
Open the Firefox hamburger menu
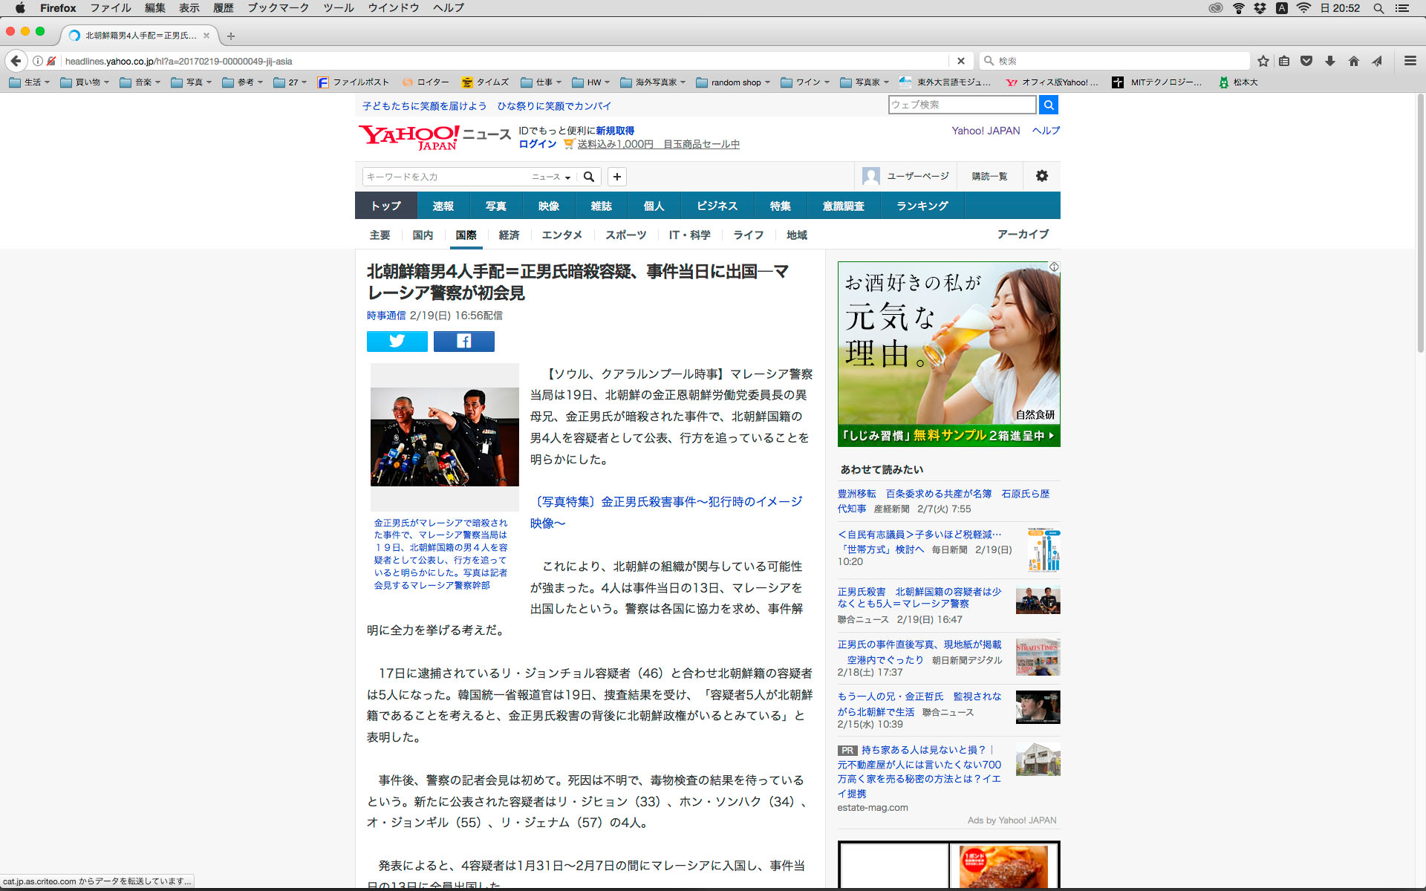1410,61
